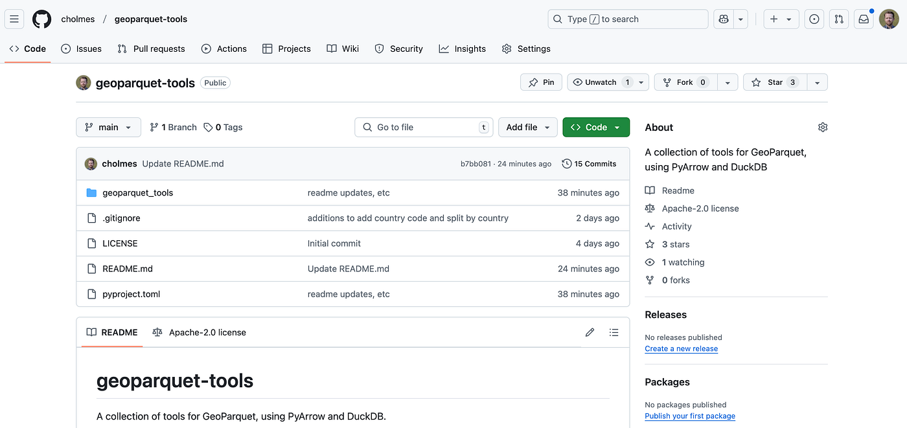Image resolution: width=907 pixels, height=428 pixels.
Task: Open the pyproject.toml file
Action: (x=131, y=294)
